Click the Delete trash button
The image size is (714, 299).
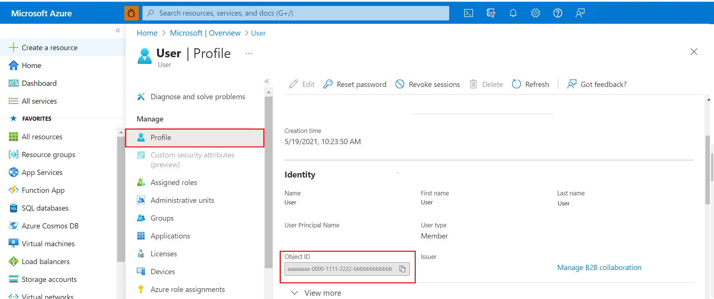486,84
